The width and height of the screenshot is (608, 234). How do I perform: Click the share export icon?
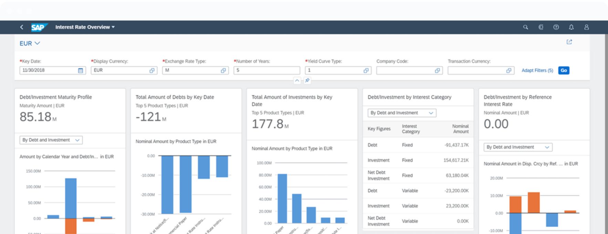[569, 42]
